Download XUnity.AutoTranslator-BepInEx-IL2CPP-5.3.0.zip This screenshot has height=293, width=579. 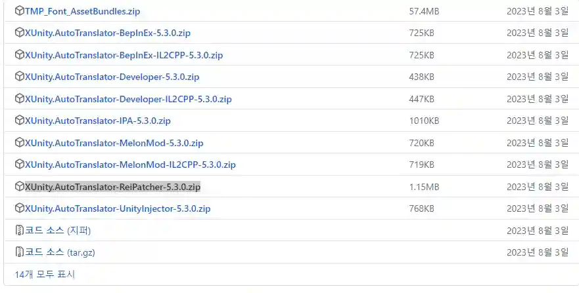point(124,55)
